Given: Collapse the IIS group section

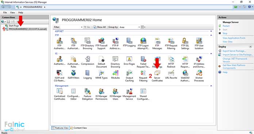Looking at the screenshot, I should click(x=211, y=54).
